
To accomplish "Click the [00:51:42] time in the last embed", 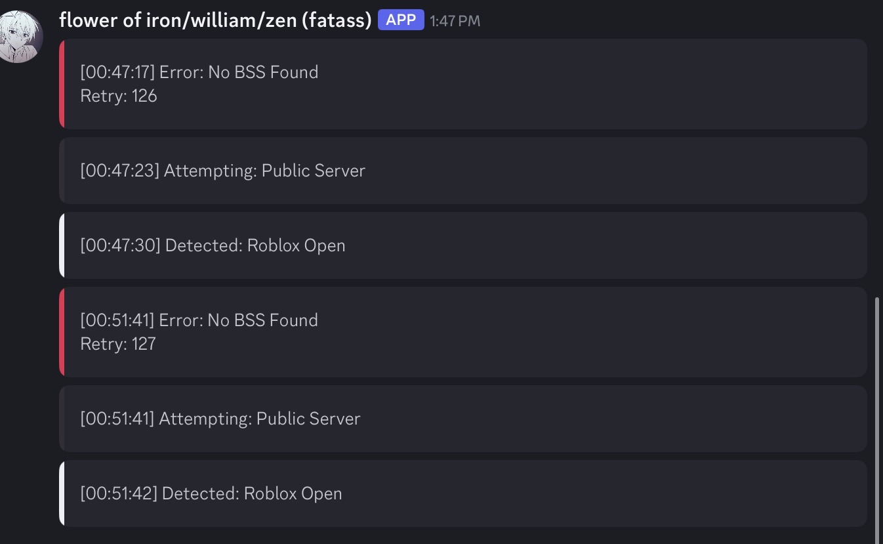I will [119, 493].
